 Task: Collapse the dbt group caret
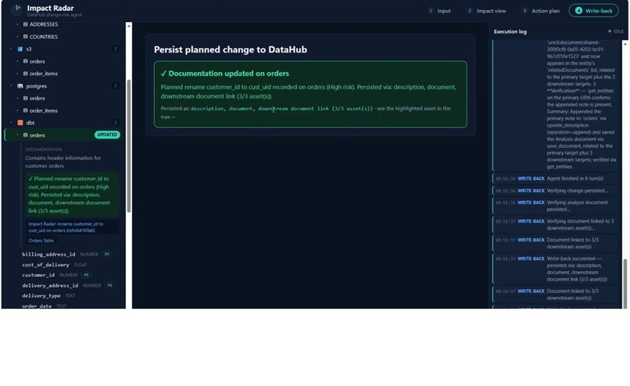pyautogui.click(x=11, y=123)
